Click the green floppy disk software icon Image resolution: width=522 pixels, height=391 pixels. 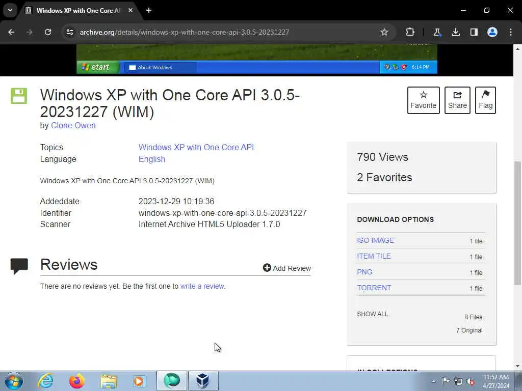tap(19, 96)
